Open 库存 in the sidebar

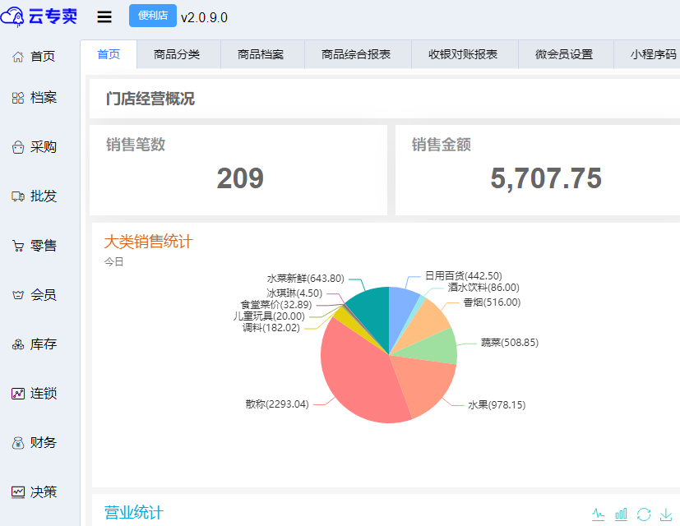pos(35,344)
